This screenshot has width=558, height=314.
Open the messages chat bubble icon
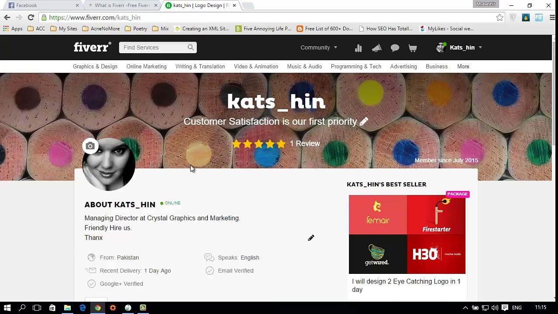[x=395, y=48]
